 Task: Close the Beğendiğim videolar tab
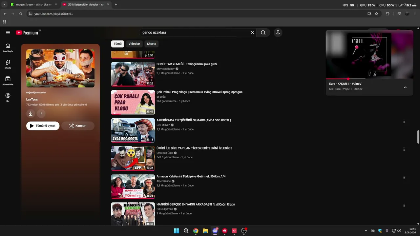pos(108,5)
